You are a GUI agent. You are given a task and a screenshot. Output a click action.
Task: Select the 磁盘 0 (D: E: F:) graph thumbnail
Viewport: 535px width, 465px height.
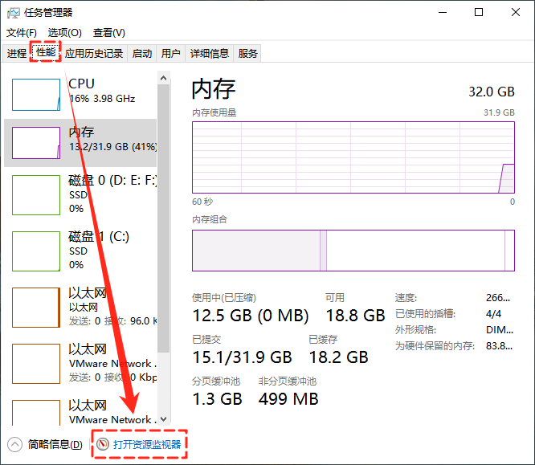pos(36,195)
